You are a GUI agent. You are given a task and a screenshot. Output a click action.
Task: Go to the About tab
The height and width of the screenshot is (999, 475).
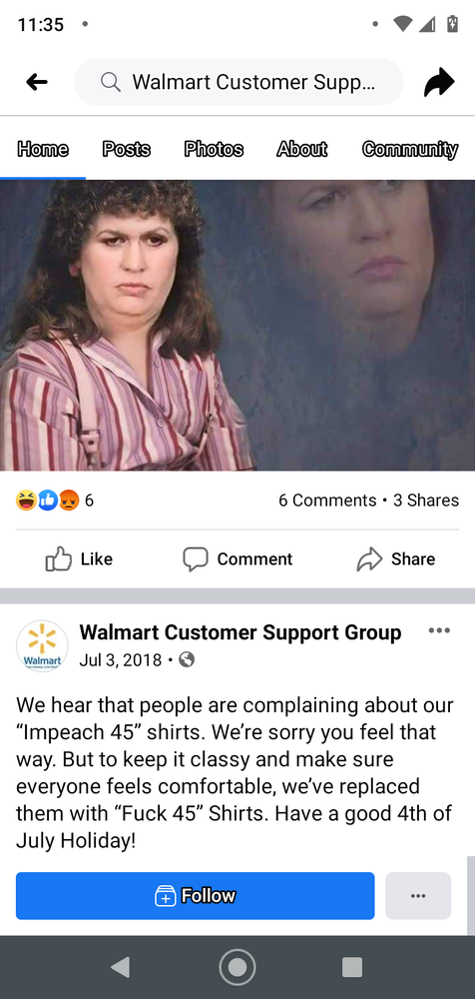point(301,149)
